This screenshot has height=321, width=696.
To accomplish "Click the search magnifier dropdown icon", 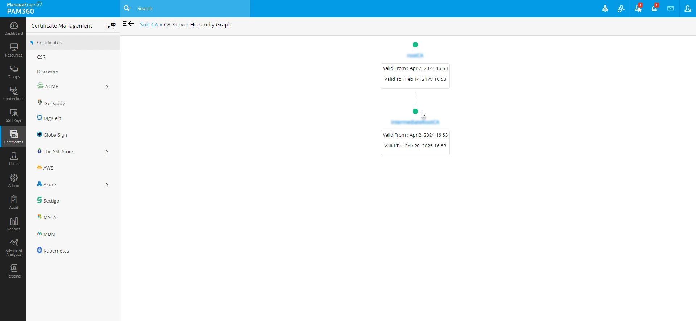I will point(127,8).
